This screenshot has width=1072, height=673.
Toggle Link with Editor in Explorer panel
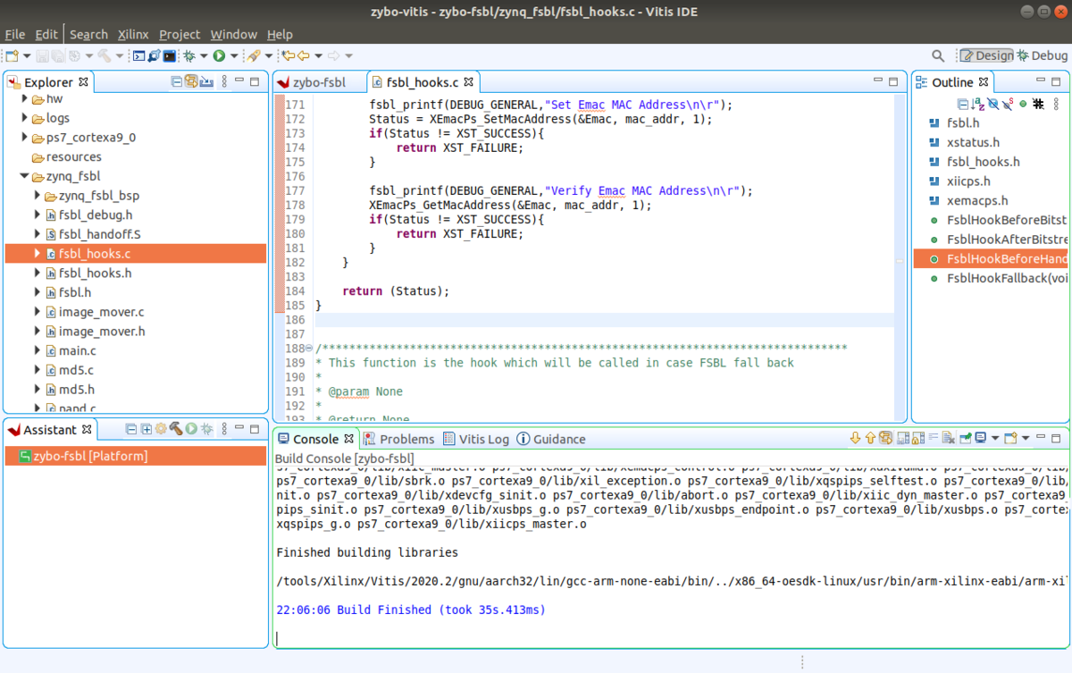tap(191, 81)
